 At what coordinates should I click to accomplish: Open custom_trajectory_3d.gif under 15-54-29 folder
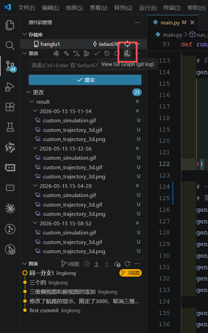(72, 205)
